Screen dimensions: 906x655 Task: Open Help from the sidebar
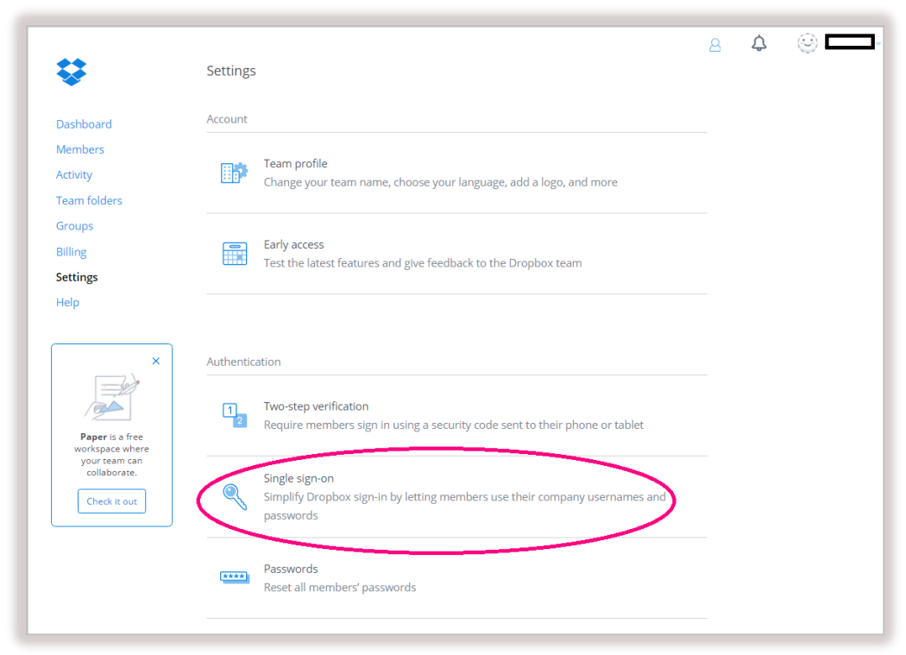pos(67,302)
